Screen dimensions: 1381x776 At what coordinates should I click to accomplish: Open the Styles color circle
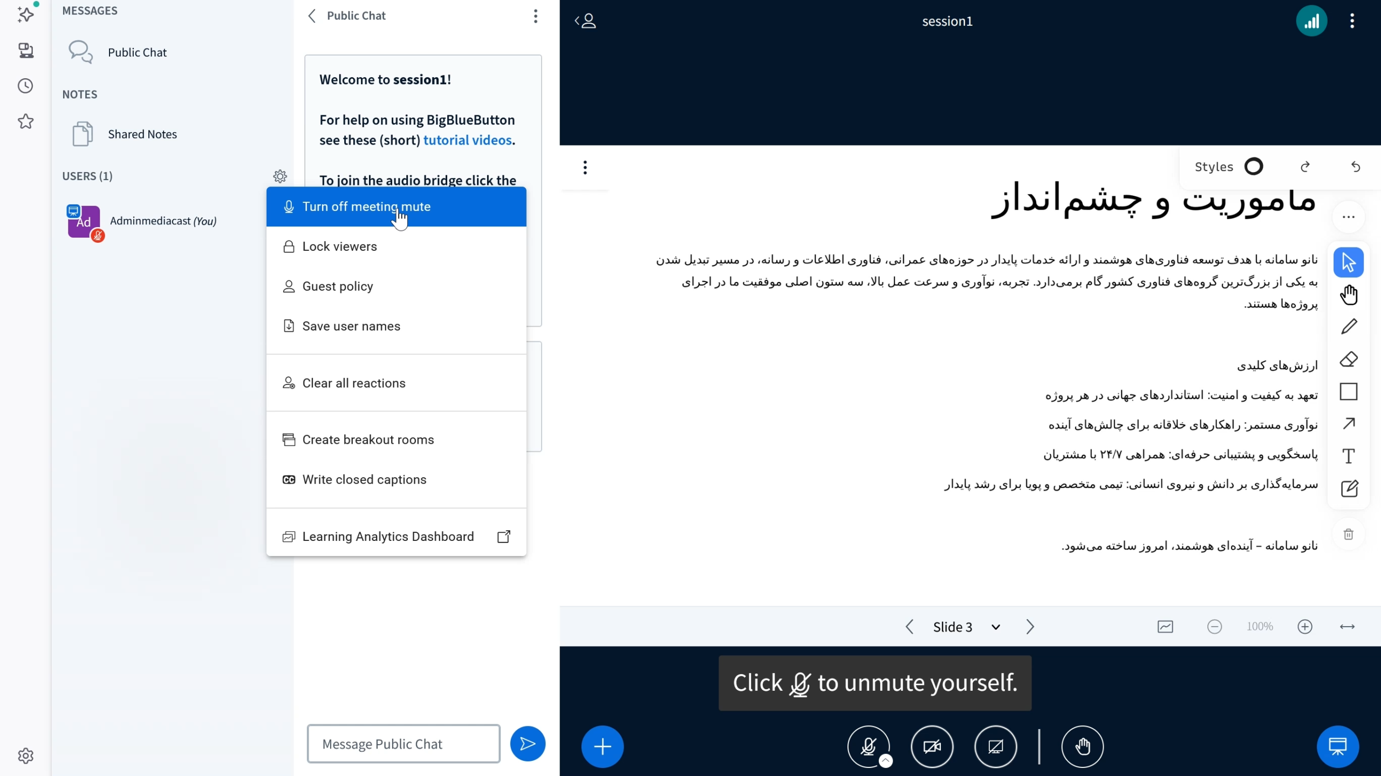(1254, 167)
